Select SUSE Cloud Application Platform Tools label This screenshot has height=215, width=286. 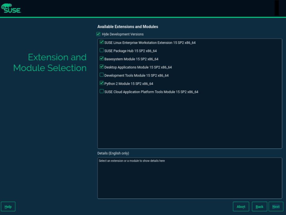coord(151,92)
